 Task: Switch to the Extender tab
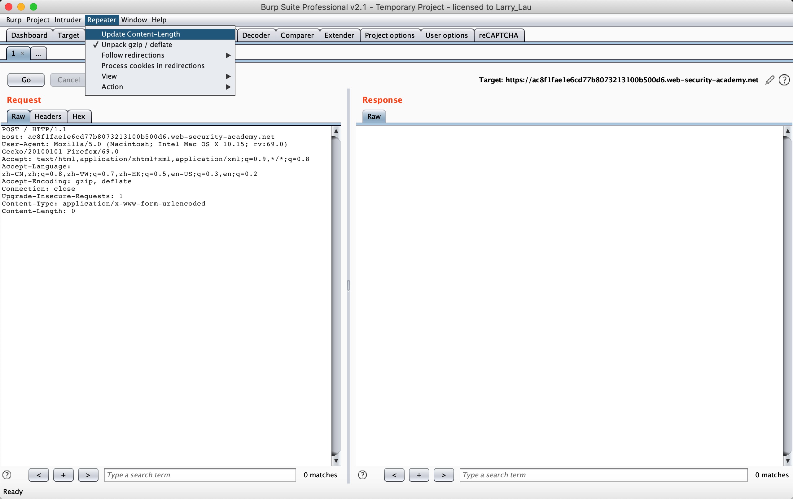(339, 35)
